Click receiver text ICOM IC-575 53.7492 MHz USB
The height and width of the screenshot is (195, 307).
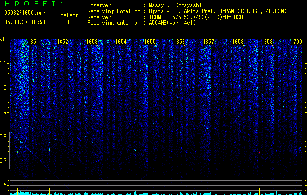pos(196,17)
